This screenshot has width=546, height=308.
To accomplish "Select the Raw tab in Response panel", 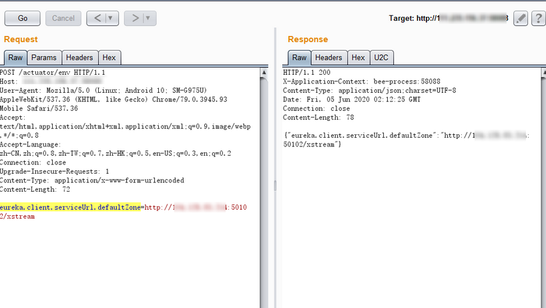I will (300, 58).
